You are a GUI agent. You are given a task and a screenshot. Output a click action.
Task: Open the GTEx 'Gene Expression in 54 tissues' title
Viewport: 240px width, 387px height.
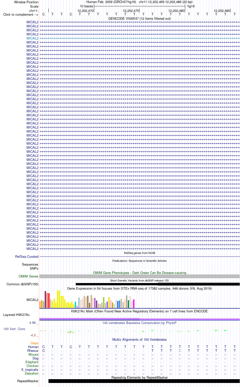pos(139,288)
